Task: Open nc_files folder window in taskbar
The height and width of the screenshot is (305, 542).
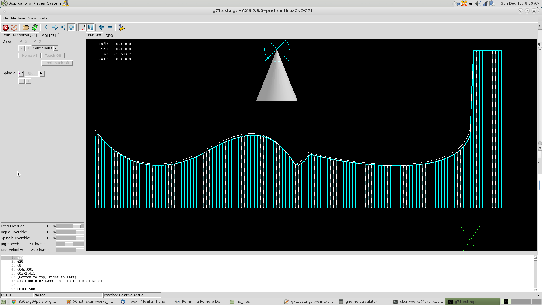Action: 240,302
